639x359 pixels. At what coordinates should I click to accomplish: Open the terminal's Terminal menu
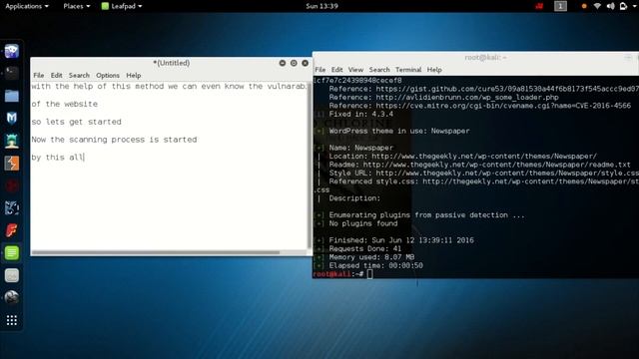408,70
